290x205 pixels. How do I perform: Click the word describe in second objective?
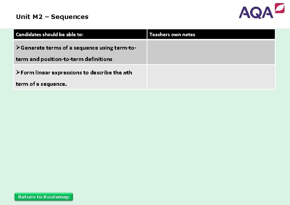(x=101, y=72)
